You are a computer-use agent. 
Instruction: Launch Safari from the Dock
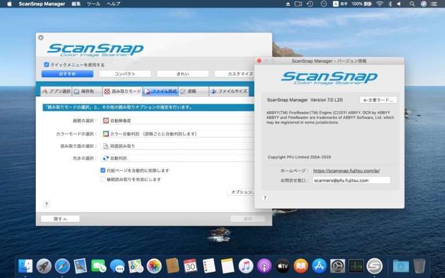coord(62,266)
